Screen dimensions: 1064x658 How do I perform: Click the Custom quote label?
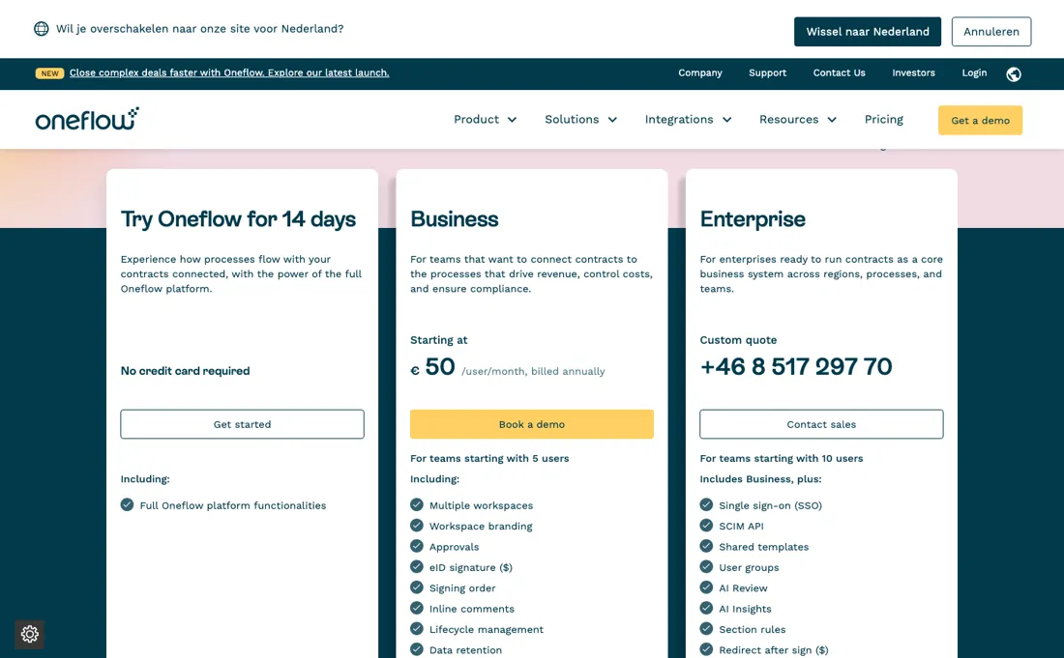738,340
